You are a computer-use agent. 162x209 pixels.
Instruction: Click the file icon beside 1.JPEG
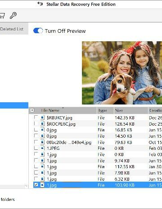tap(42, 148)
